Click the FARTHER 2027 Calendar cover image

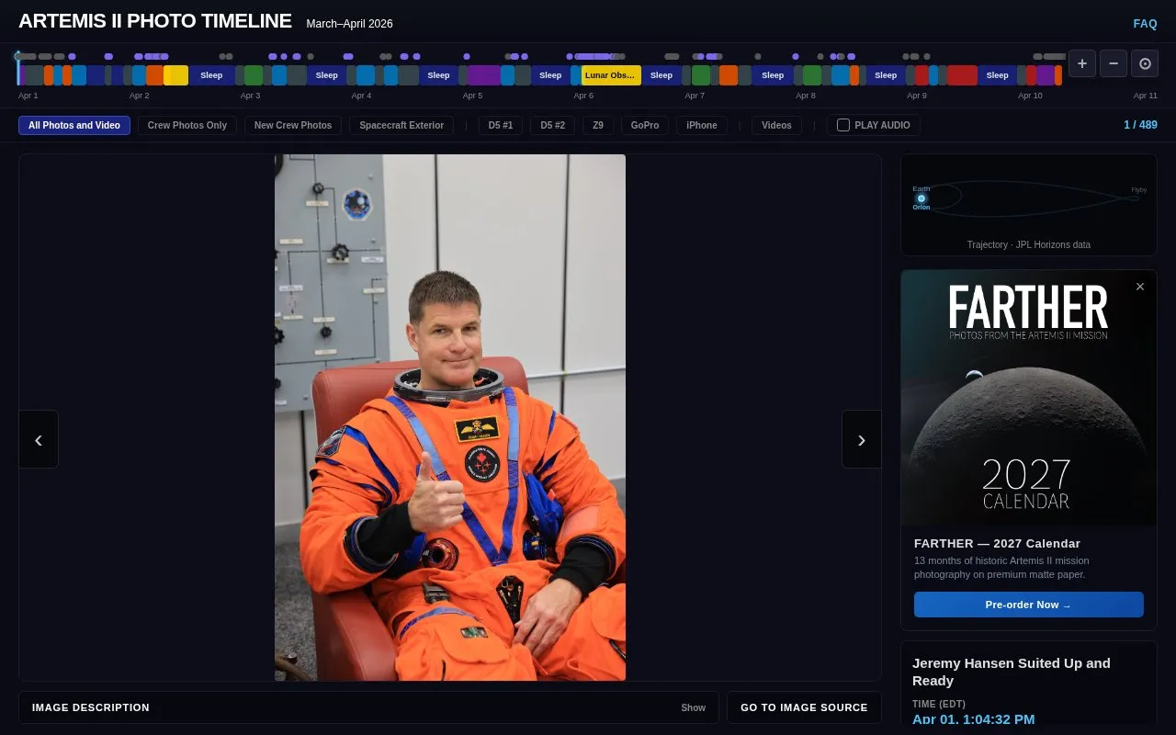1029,398
